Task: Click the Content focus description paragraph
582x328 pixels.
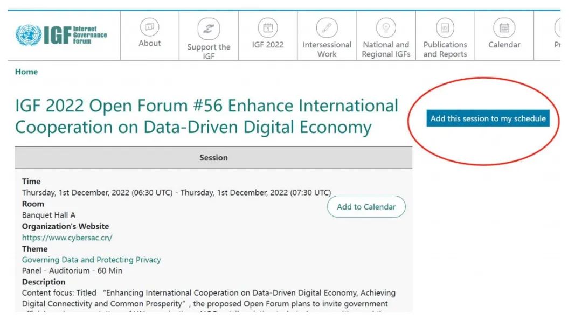Action: pyautogui.click(x=209, y=301)
